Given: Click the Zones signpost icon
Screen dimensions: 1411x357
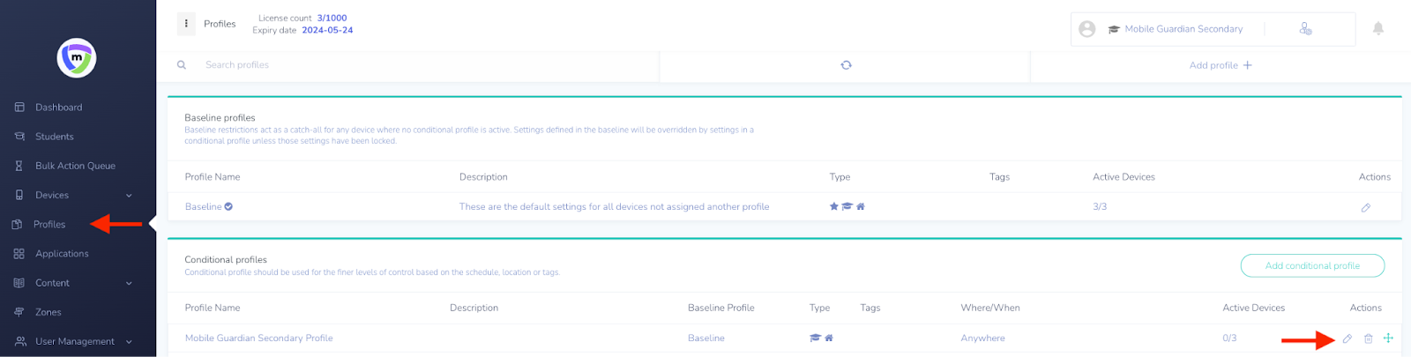Looking at the screenshot, I should tap(19, 312).
